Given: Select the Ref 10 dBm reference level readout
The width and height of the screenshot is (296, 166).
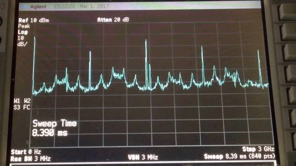Looking at the screenshot, I should coord(34,20).
